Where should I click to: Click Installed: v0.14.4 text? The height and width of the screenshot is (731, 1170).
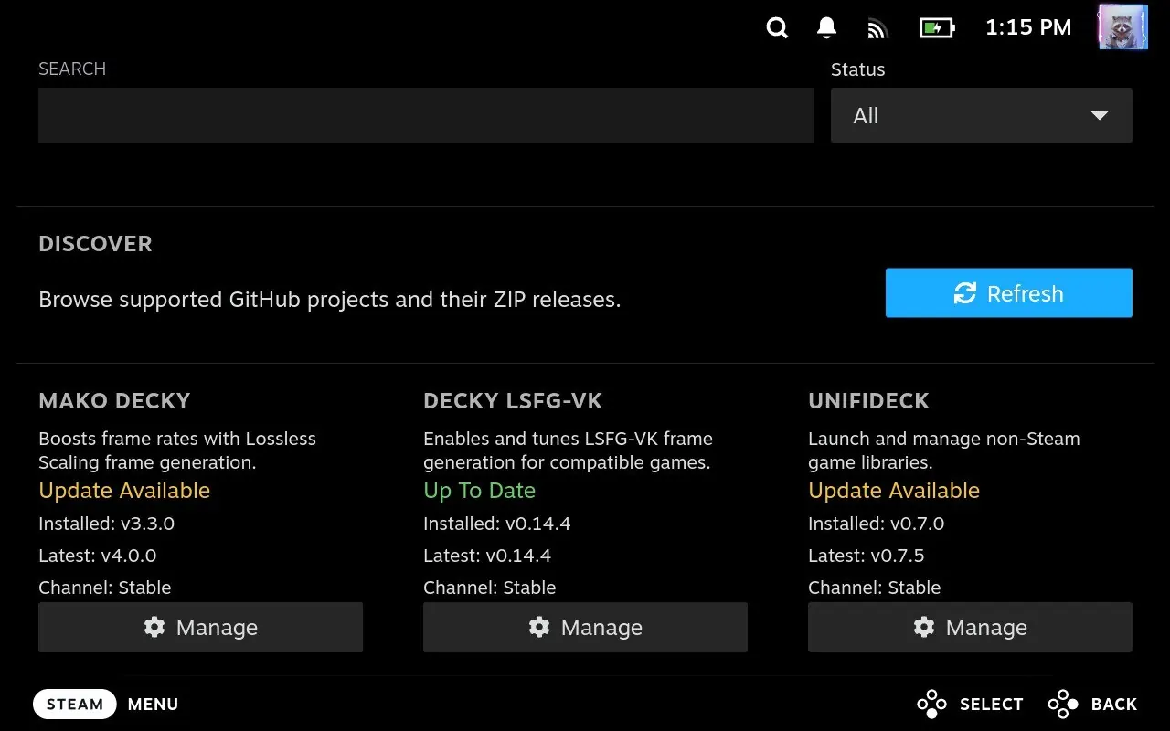click(x=496, y=524)
